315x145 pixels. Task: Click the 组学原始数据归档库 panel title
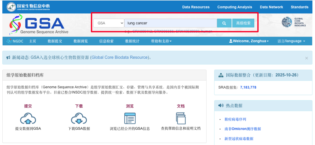[25, 75]
